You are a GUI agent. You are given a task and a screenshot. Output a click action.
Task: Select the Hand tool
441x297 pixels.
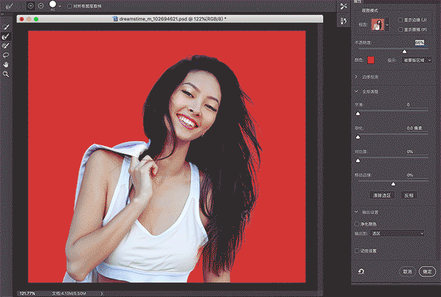tap(6, 63)
